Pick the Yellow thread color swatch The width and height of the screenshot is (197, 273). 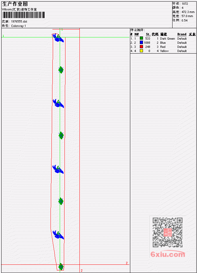(x=141, y=51)
